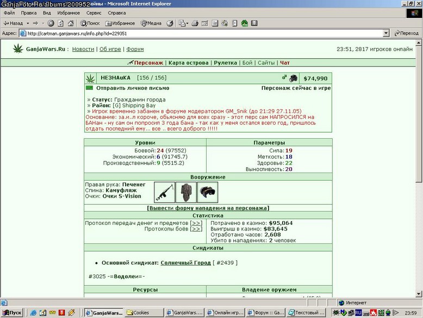423x318 pixels.
Task: Click the camera icon next to money
Action: tap(293, 78)
